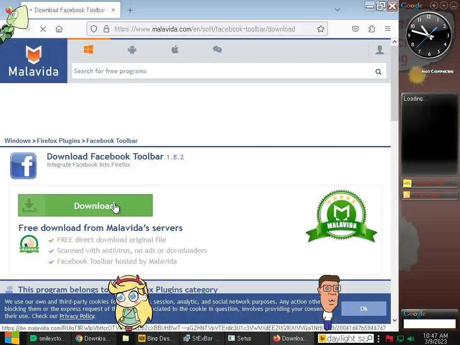Open the Firefox extensions menu
The height and width of the screenshot is (345, 460).
pos(372,29)
